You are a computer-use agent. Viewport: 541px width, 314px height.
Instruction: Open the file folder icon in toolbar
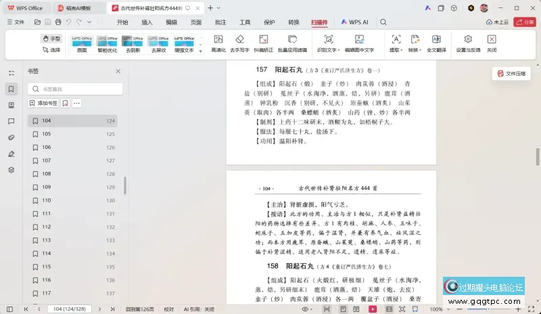37,22
